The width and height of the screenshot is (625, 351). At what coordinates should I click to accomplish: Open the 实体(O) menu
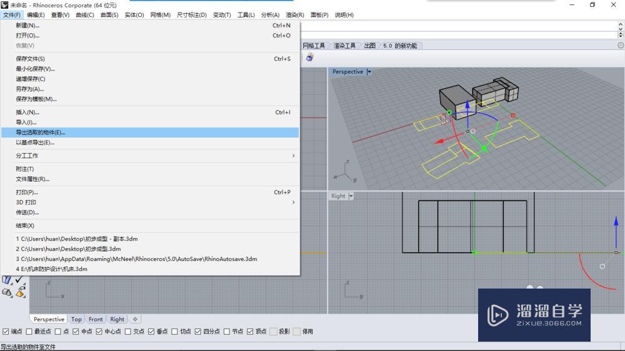(x=134, y=15)
